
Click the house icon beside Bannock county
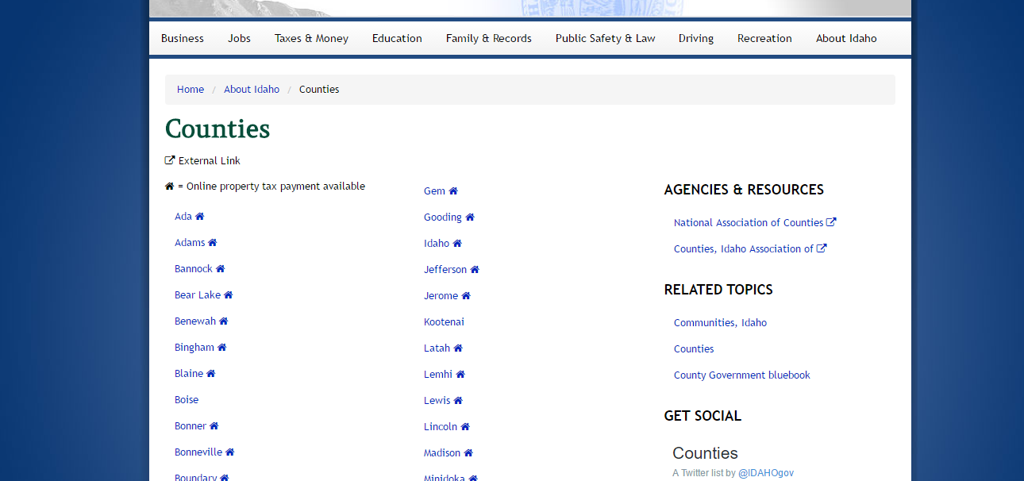[x=221, y=269]
